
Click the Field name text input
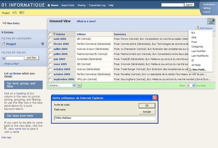pos(104,118)
